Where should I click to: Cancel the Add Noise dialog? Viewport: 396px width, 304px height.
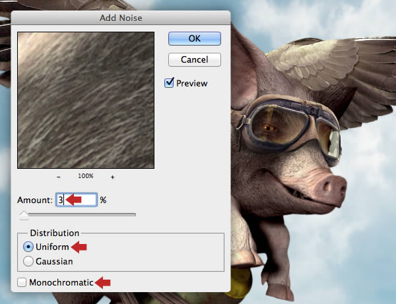click(x=195, y=60)
